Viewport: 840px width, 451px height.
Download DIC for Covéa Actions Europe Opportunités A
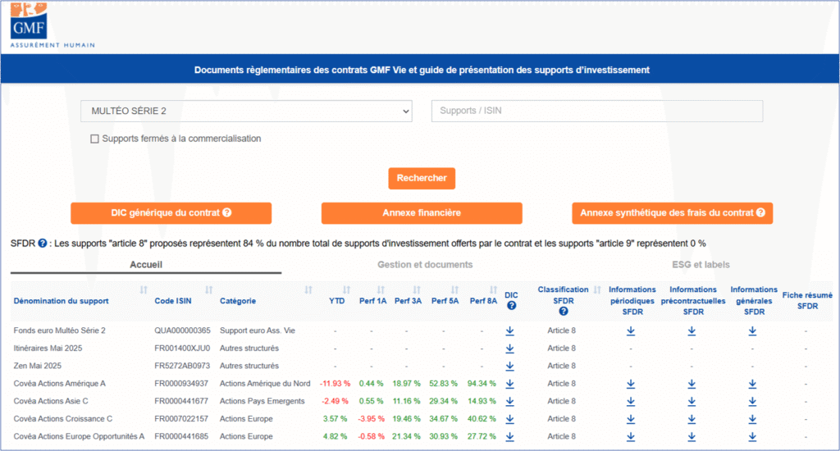click(510, 436)
